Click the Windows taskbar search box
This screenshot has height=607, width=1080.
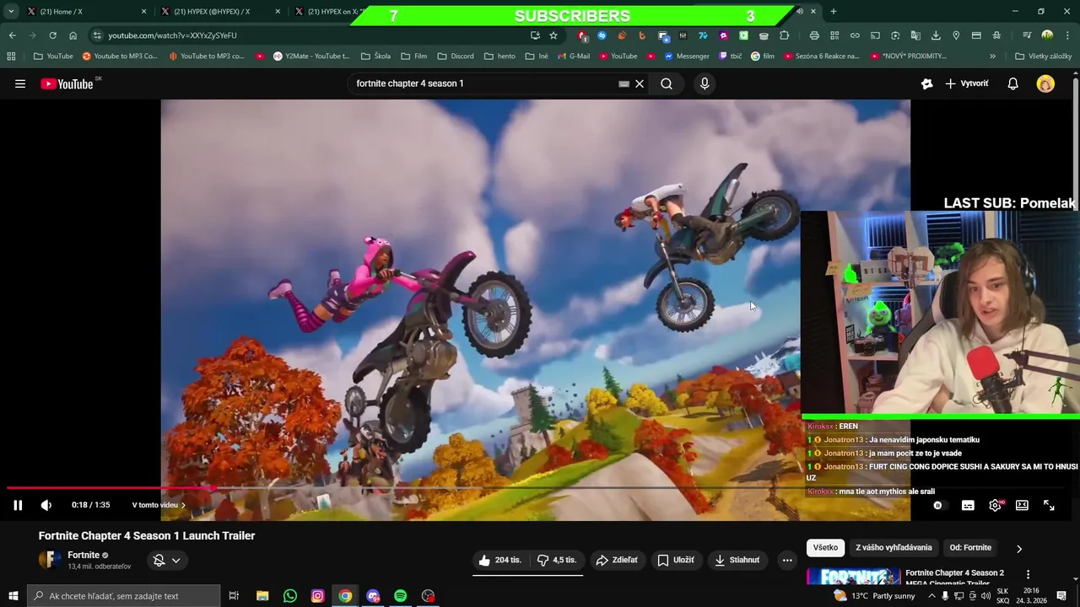[x=123, y=596]
